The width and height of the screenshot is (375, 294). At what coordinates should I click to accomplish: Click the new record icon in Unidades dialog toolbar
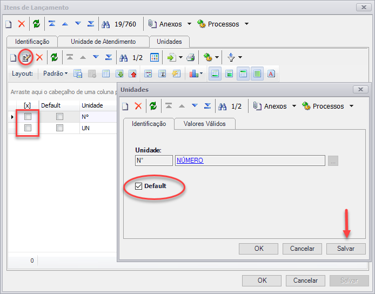point(125,106)
